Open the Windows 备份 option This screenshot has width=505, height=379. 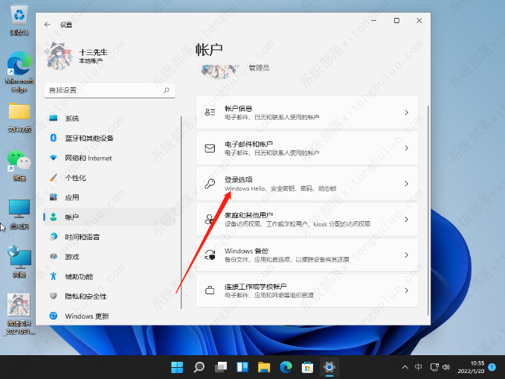tap(306, 255)
